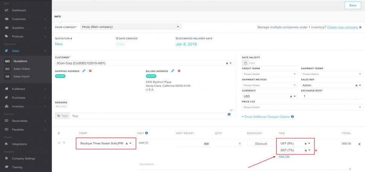Clear the USD currency selection

click(x=291, y=96)
